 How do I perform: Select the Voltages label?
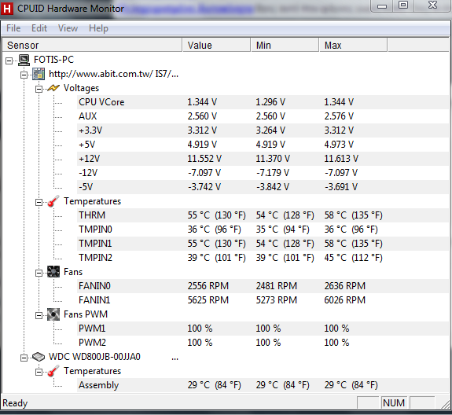click(81, 88)
